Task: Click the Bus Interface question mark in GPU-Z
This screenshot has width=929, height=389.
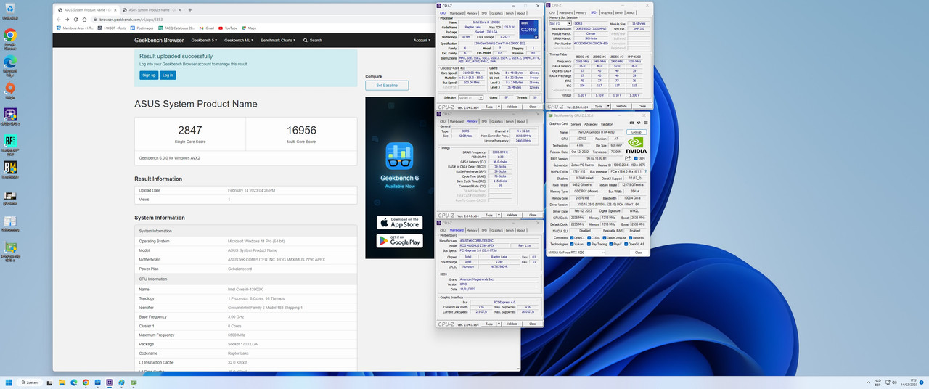Action: 646,171
